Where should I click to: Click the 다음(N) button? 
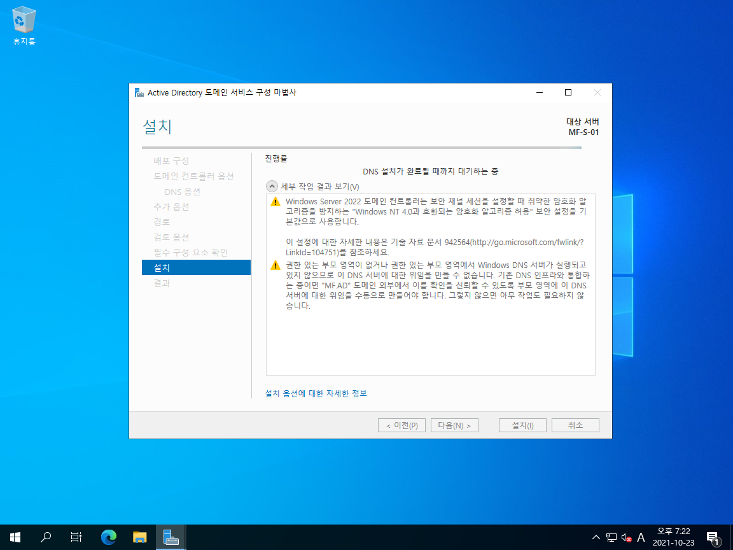[454, 426]
